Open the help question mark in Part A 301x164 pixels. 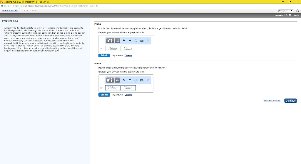[148, 40]
